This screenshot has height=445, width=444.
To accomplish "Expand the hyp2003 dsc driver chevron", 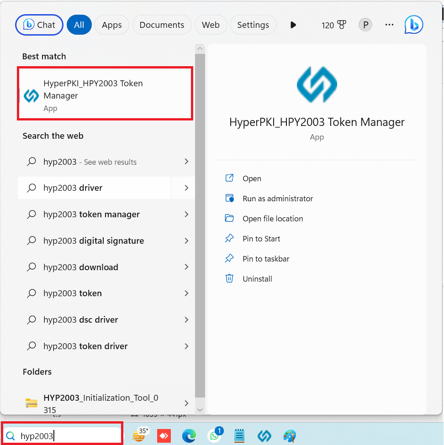I will click(x=186, y=320).
